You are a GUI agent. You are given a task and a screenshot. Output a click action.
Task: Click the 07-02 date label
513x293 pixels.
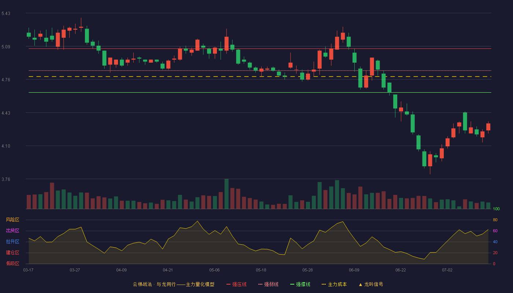447,270
